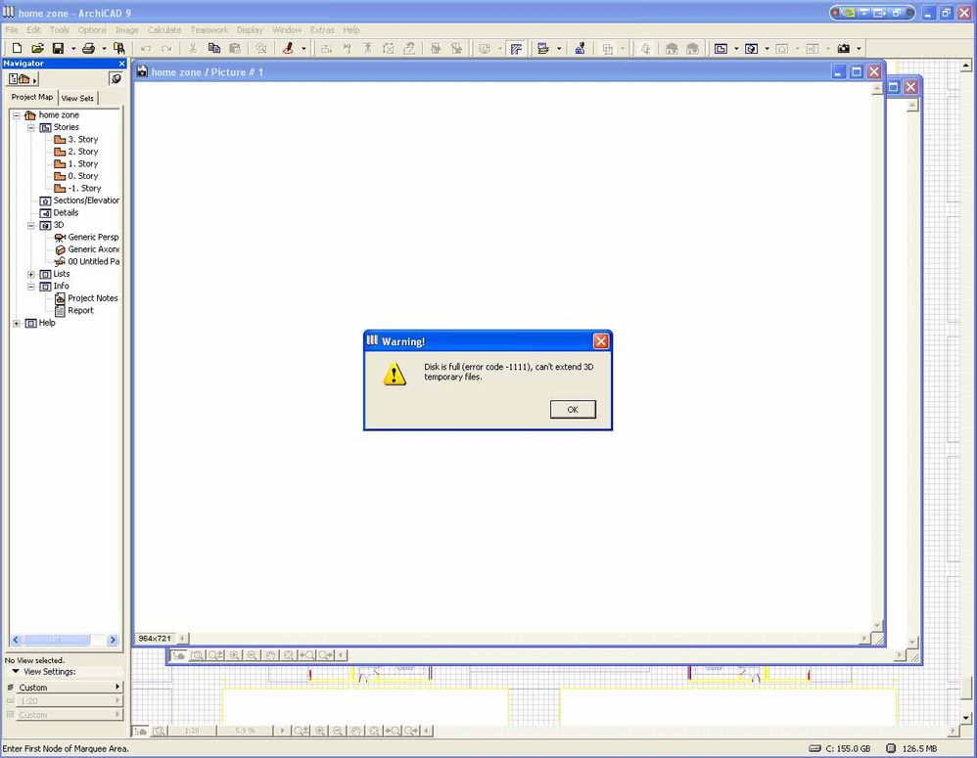This screenshot has height=758, width=977.
Task: Click the Copy toolbar icon
Action: point(213,48)
